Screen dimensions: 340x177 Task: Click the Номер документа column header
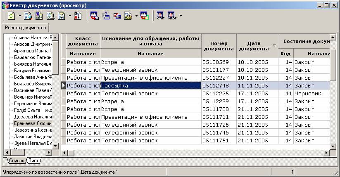[x=219, y=45]
